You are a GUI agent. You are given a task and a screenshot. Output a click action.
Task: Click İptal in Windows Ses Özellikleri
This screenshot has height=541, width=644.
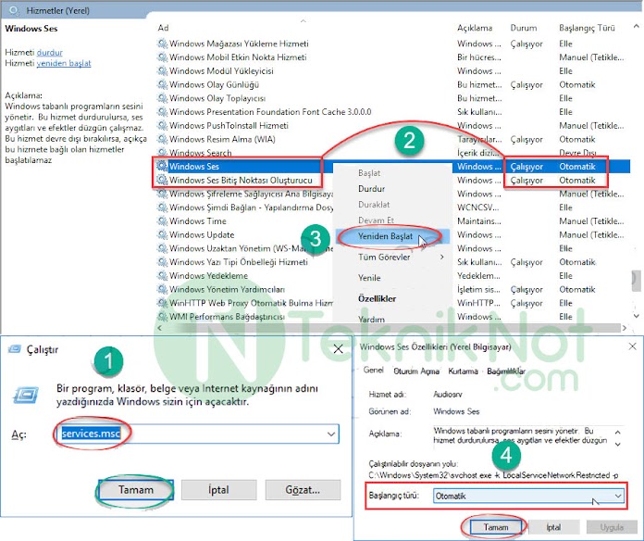(x=553, y=527)
